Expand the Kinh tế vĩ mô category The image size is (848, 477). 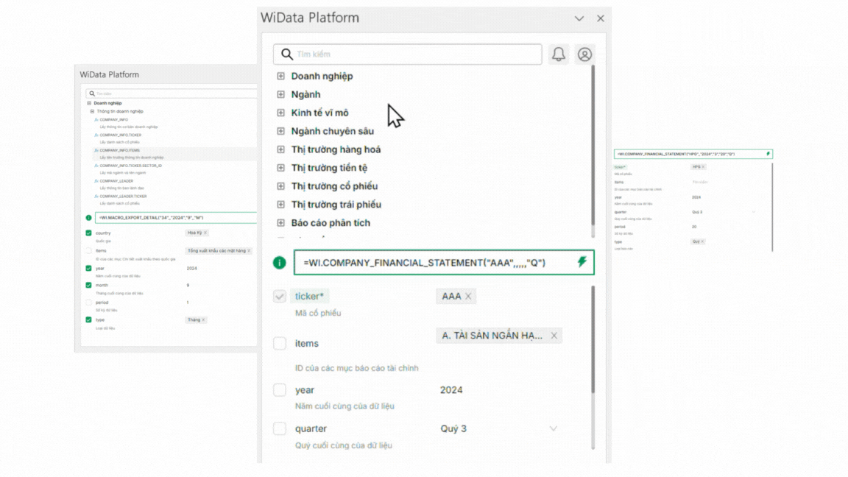pos(280,113)
